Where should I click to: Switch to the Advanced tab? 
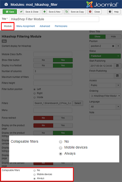(x=45, y=26)
